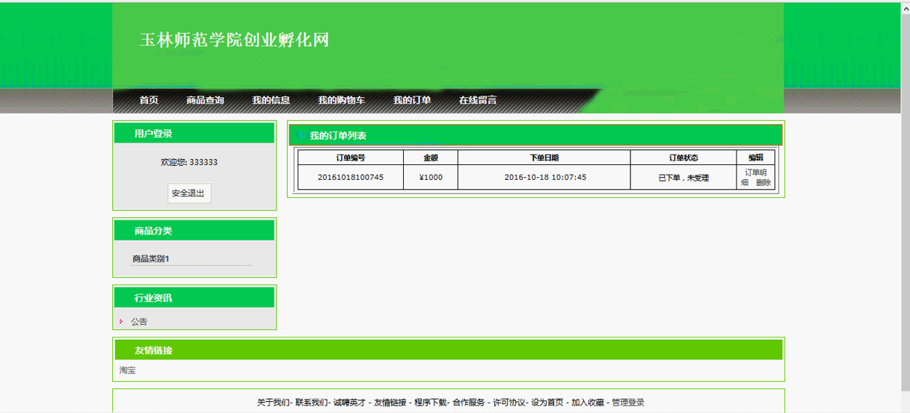Click the 订单状态 column header
910x413 pixels.
point(683,158)
